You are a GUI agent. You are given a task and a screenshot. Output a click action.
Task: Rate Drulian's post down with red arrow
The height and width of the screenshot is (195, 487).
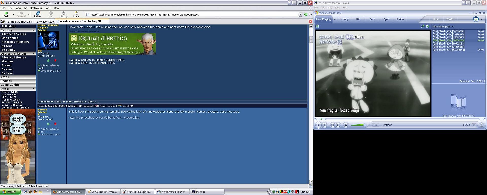tap(55, 60)
